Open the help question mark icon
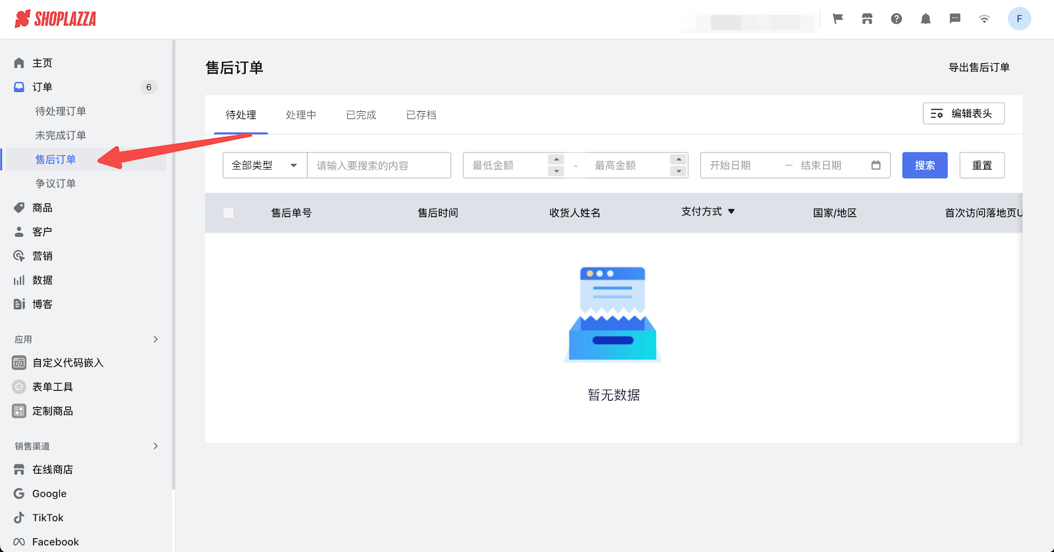The height and width of the screenshot is (552, 1054). click(897, 18)
